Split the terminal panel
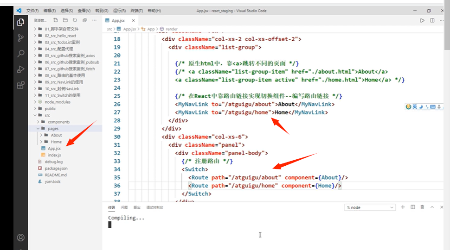450x250 pixels. (413, 207)
